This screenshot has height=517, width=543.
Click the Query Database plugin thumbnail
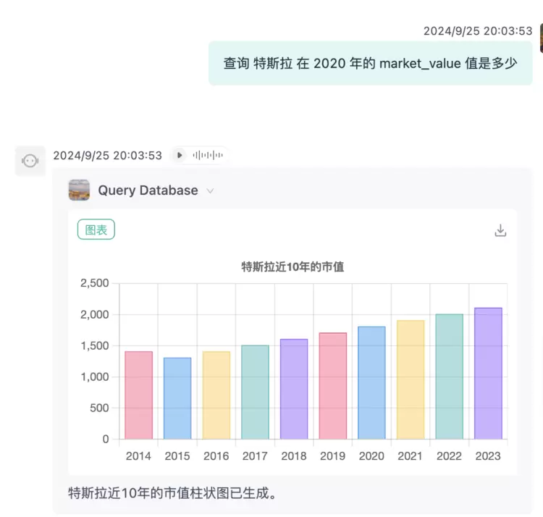click(80, 190)
